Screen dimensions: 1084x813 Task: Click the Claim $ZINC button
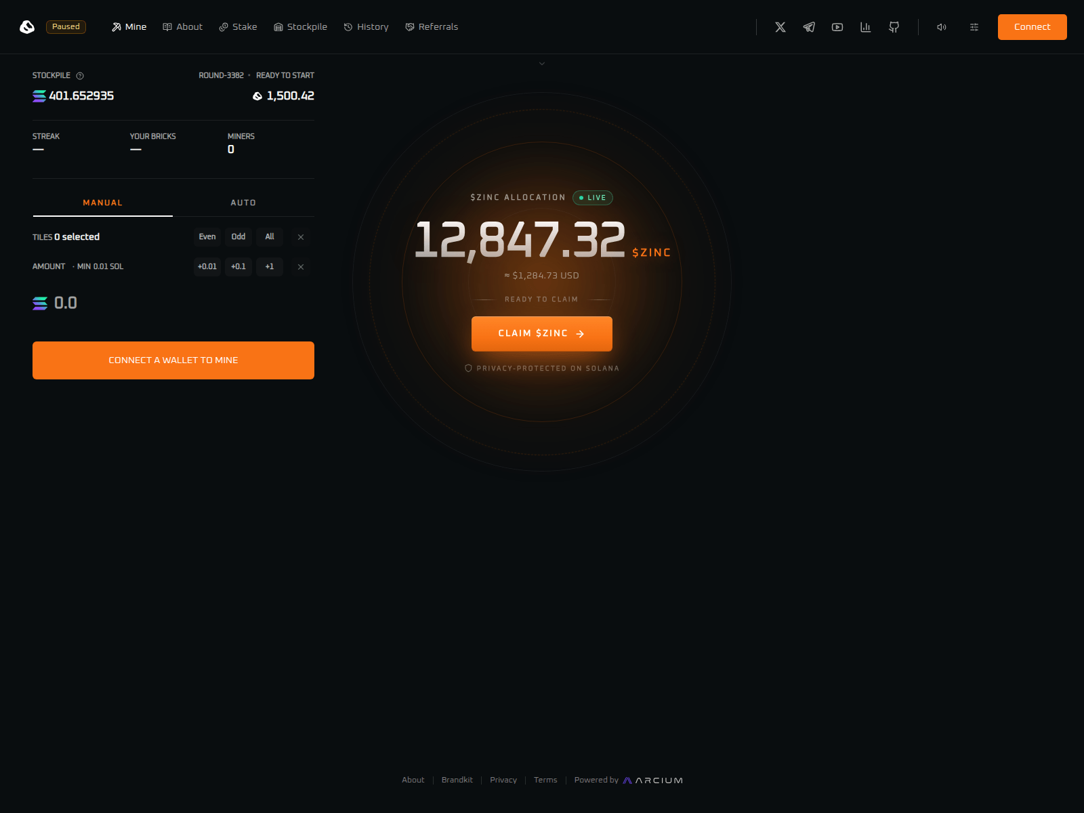click(542, 334)
